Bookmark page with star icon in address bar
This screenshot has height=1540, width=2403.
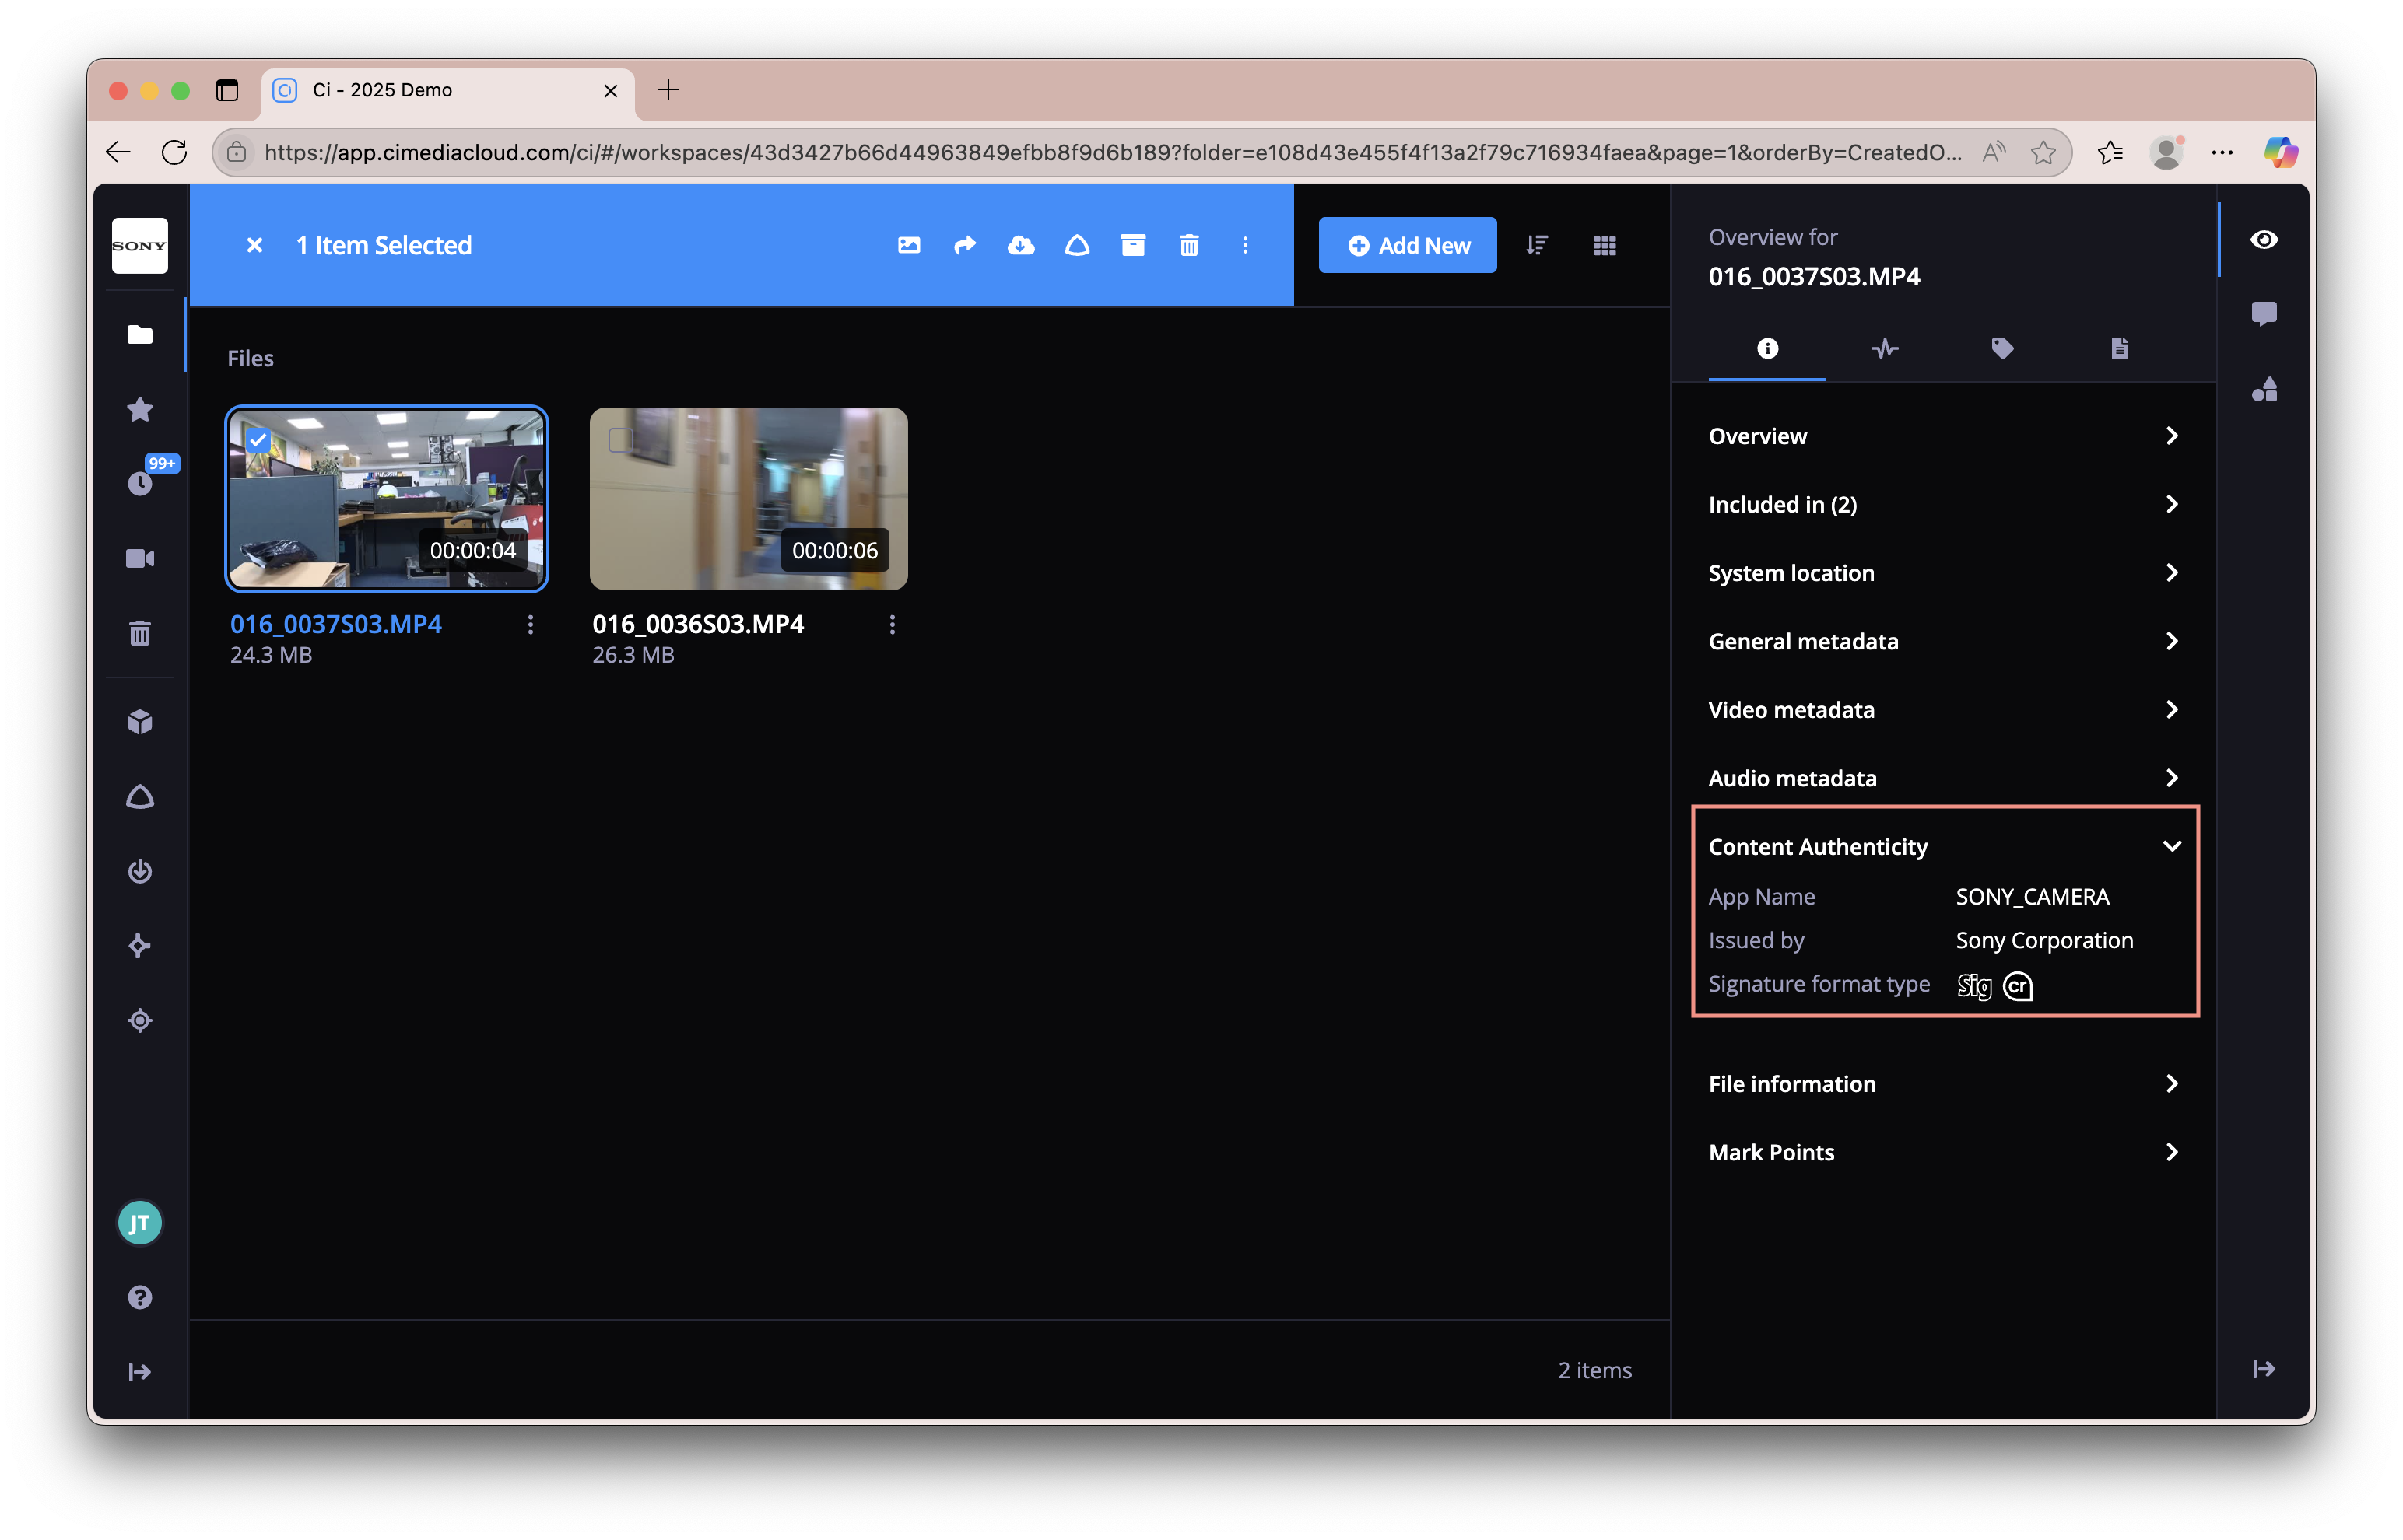point(2043,152)
